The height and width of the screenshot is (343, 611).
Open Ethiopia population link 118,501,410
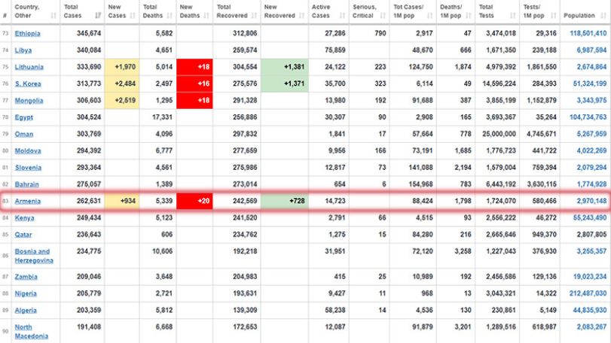(588, 33)
